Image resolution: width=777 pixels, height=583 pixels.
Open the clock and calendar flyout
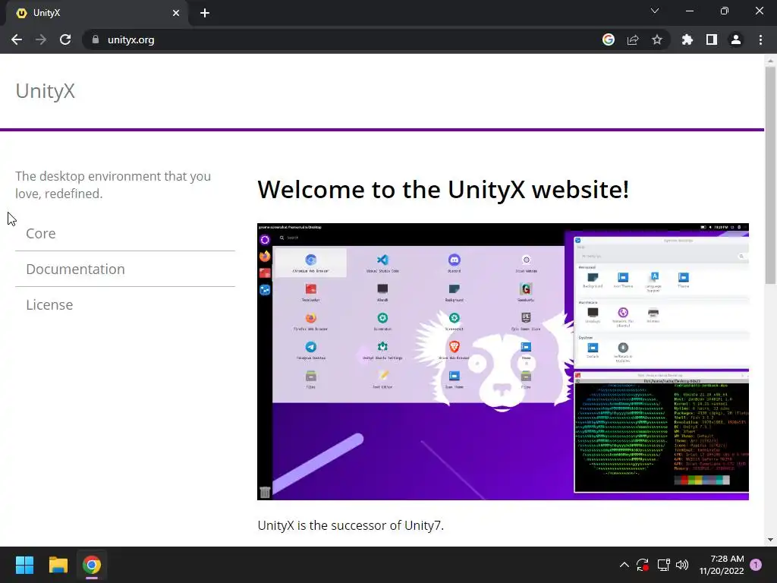point(722,565)
